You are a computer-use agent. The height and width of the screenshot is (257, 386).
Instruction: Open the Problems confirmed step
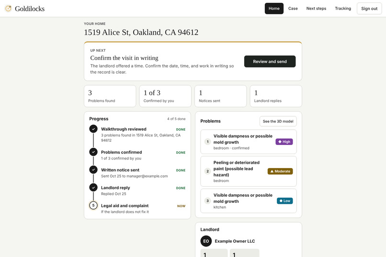[137, 155]
